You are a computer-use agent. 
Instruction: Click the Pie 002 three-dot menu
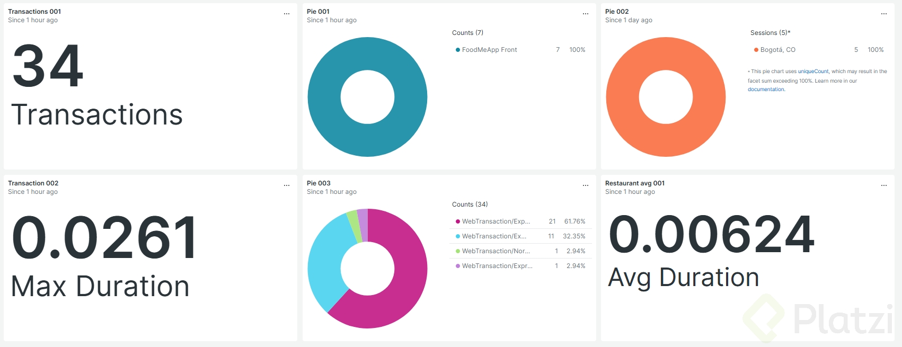(884, 14)
